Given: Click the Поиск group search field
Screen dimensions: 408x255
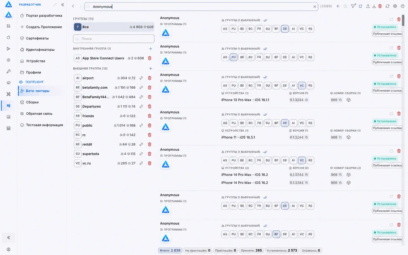Looking at the screenshot, I should pyautogui.click(x=114, y=39).
